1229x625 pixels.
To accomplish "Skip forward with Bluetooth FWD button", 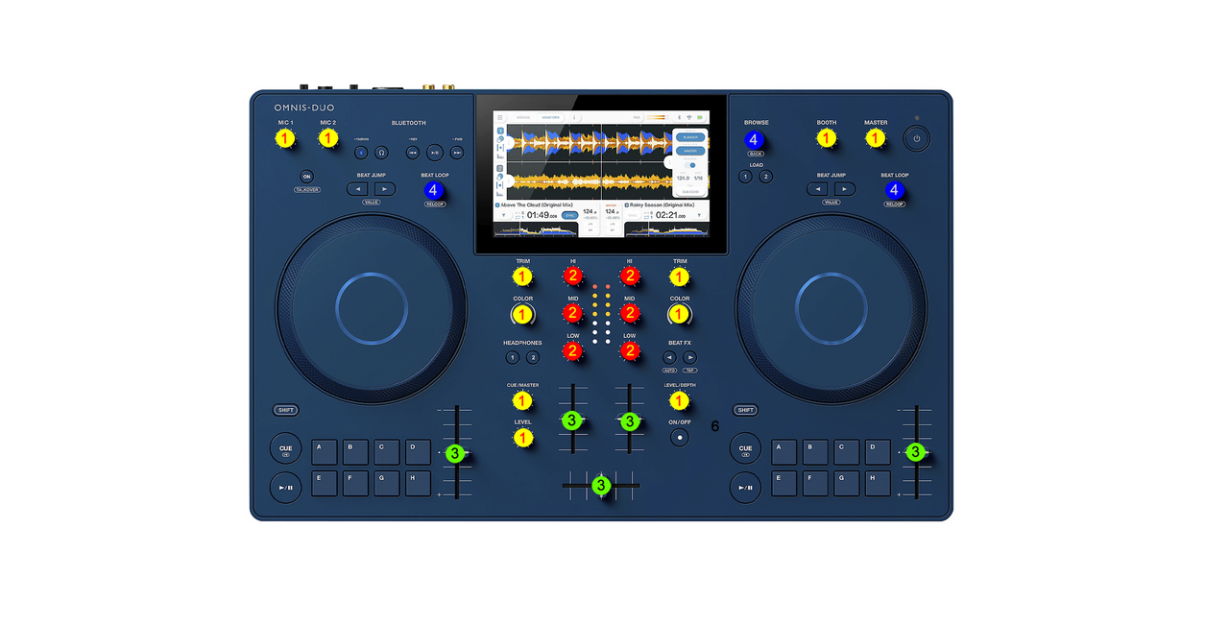I will 457,152.
